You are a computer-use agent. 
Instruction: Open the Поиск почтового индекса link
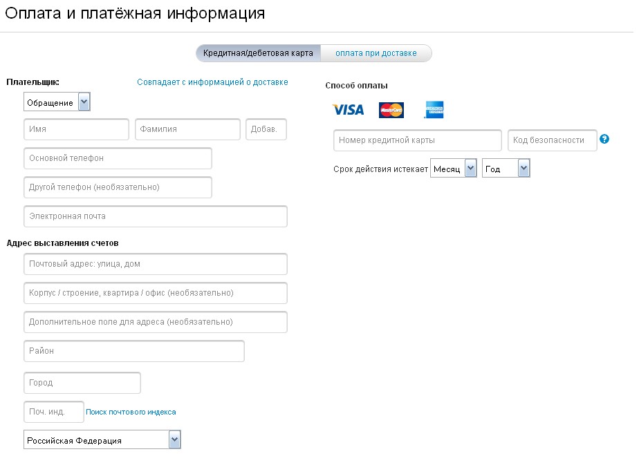[x=131, y=412]
